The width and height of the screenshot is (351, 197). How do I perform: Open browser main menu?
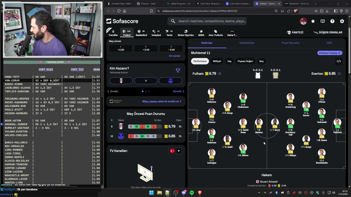pos(346,11)
